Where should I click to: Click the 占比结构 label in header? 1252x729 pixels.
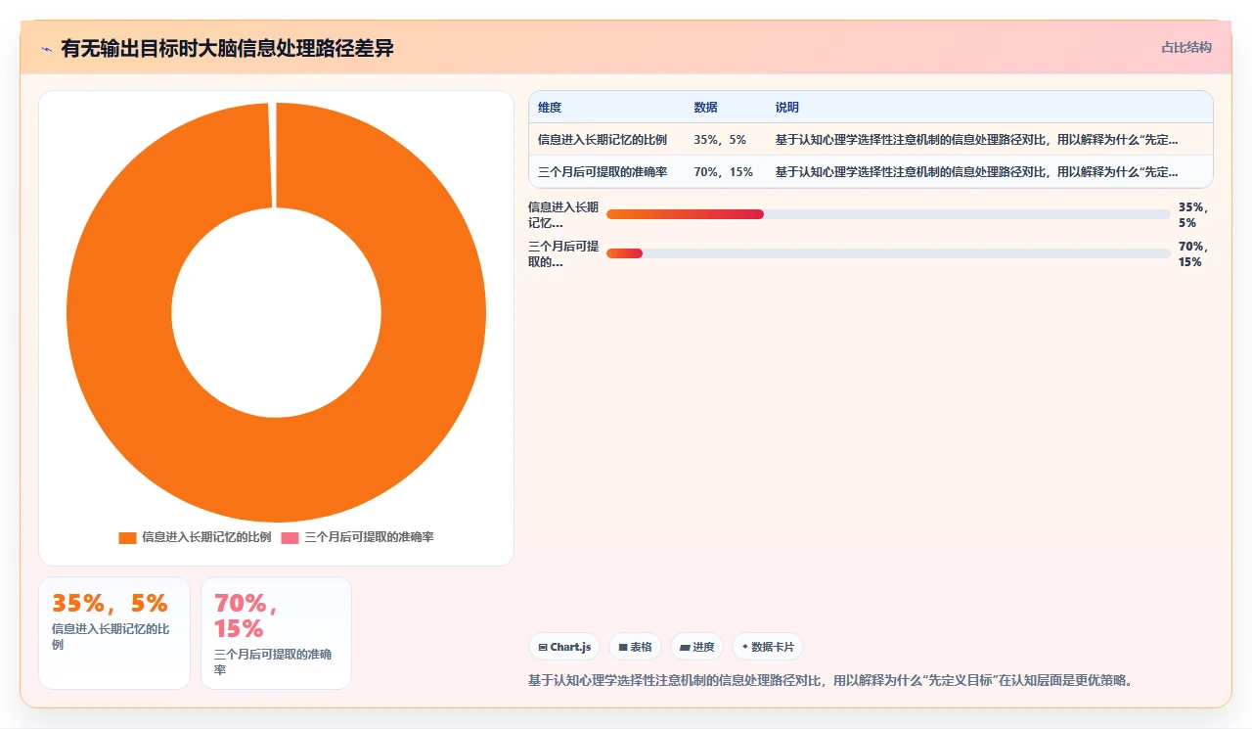coord(1186,47)
